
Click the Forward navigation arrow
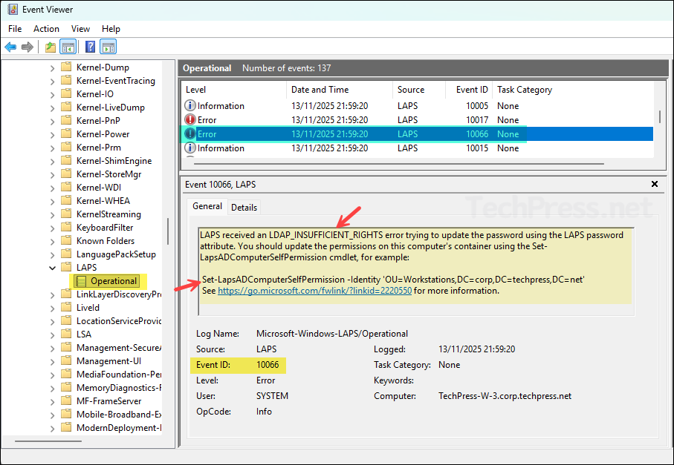coord(27,47)
